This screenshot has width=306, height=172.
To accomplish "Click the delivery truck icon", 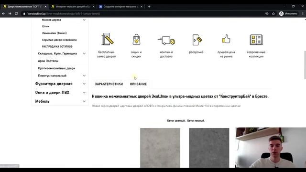I will [166, 40].
